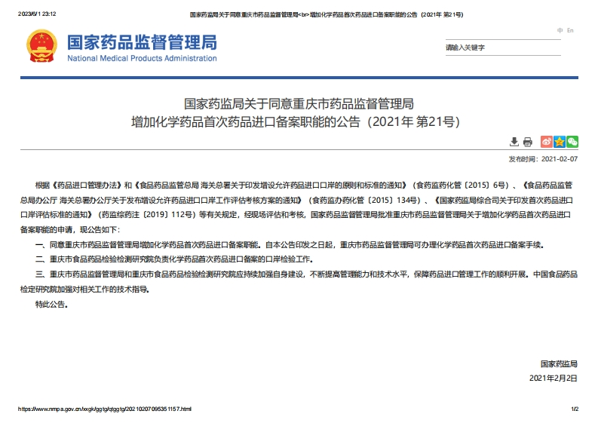Share to QQ Zone star icon

[560, 142]
